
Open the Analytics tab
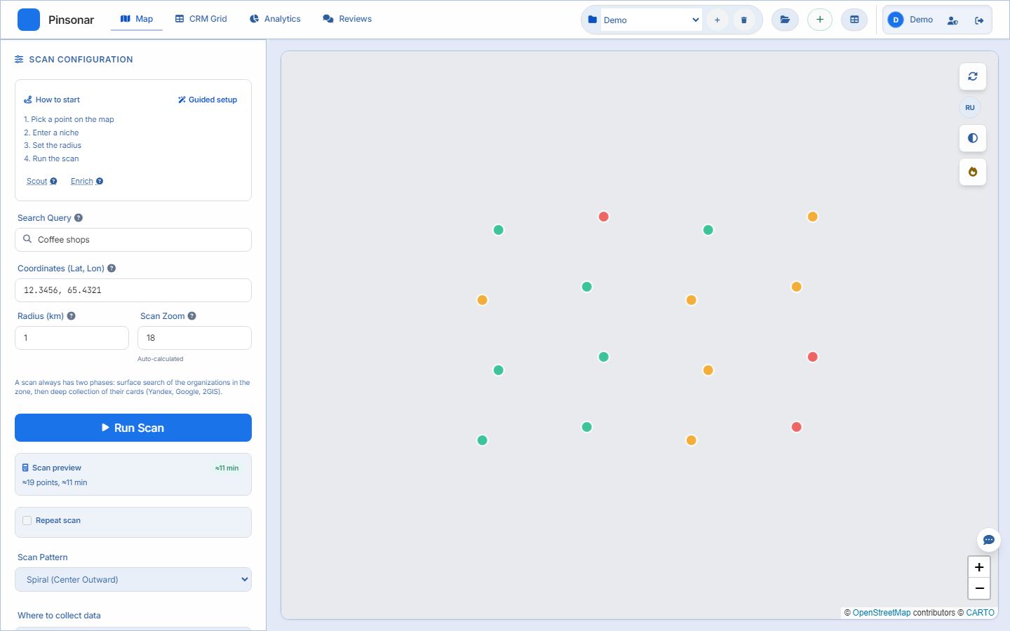pyautogui.click(x=275, y=19)
